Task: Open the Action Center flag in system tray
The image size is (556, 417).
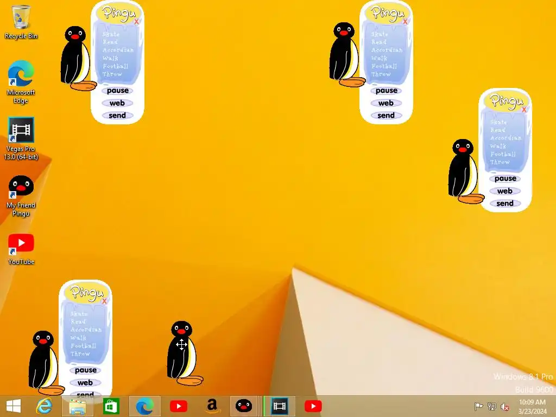Action: (x=478, y=407)
